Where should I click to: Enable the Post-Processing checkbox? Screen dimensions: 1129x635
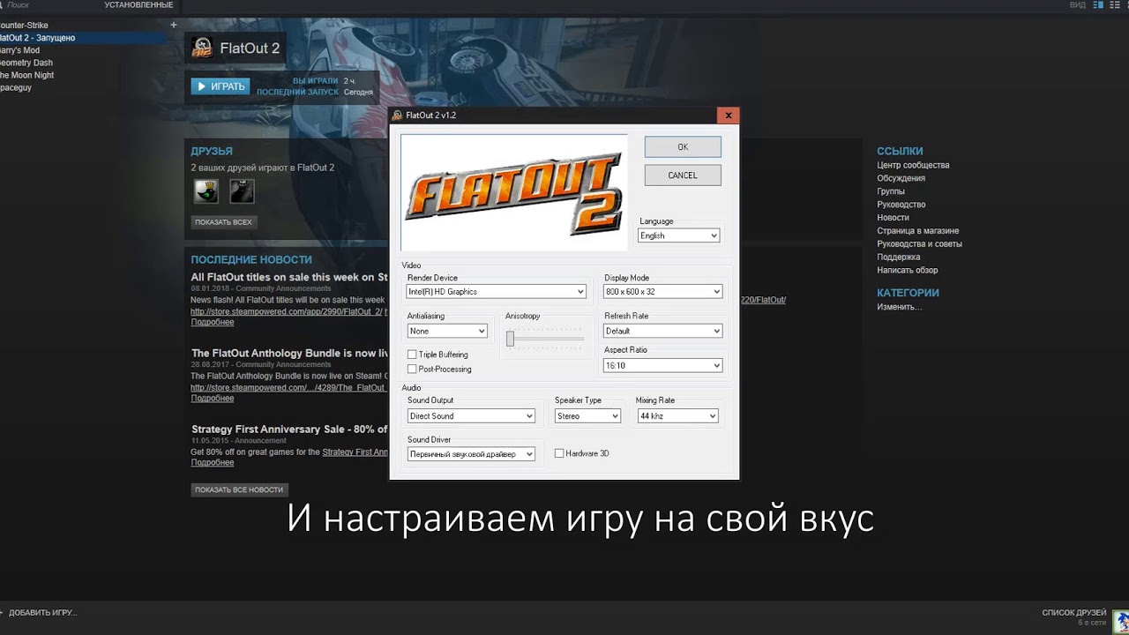pyautogui.click(x=412, y=369)
